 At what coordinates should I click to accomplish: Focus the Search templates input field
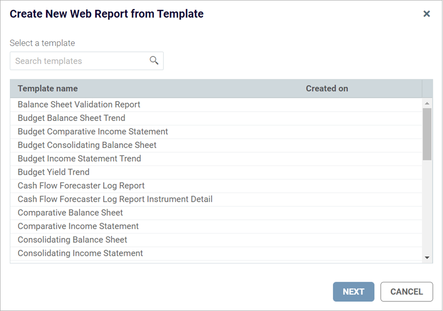point(80,61)
